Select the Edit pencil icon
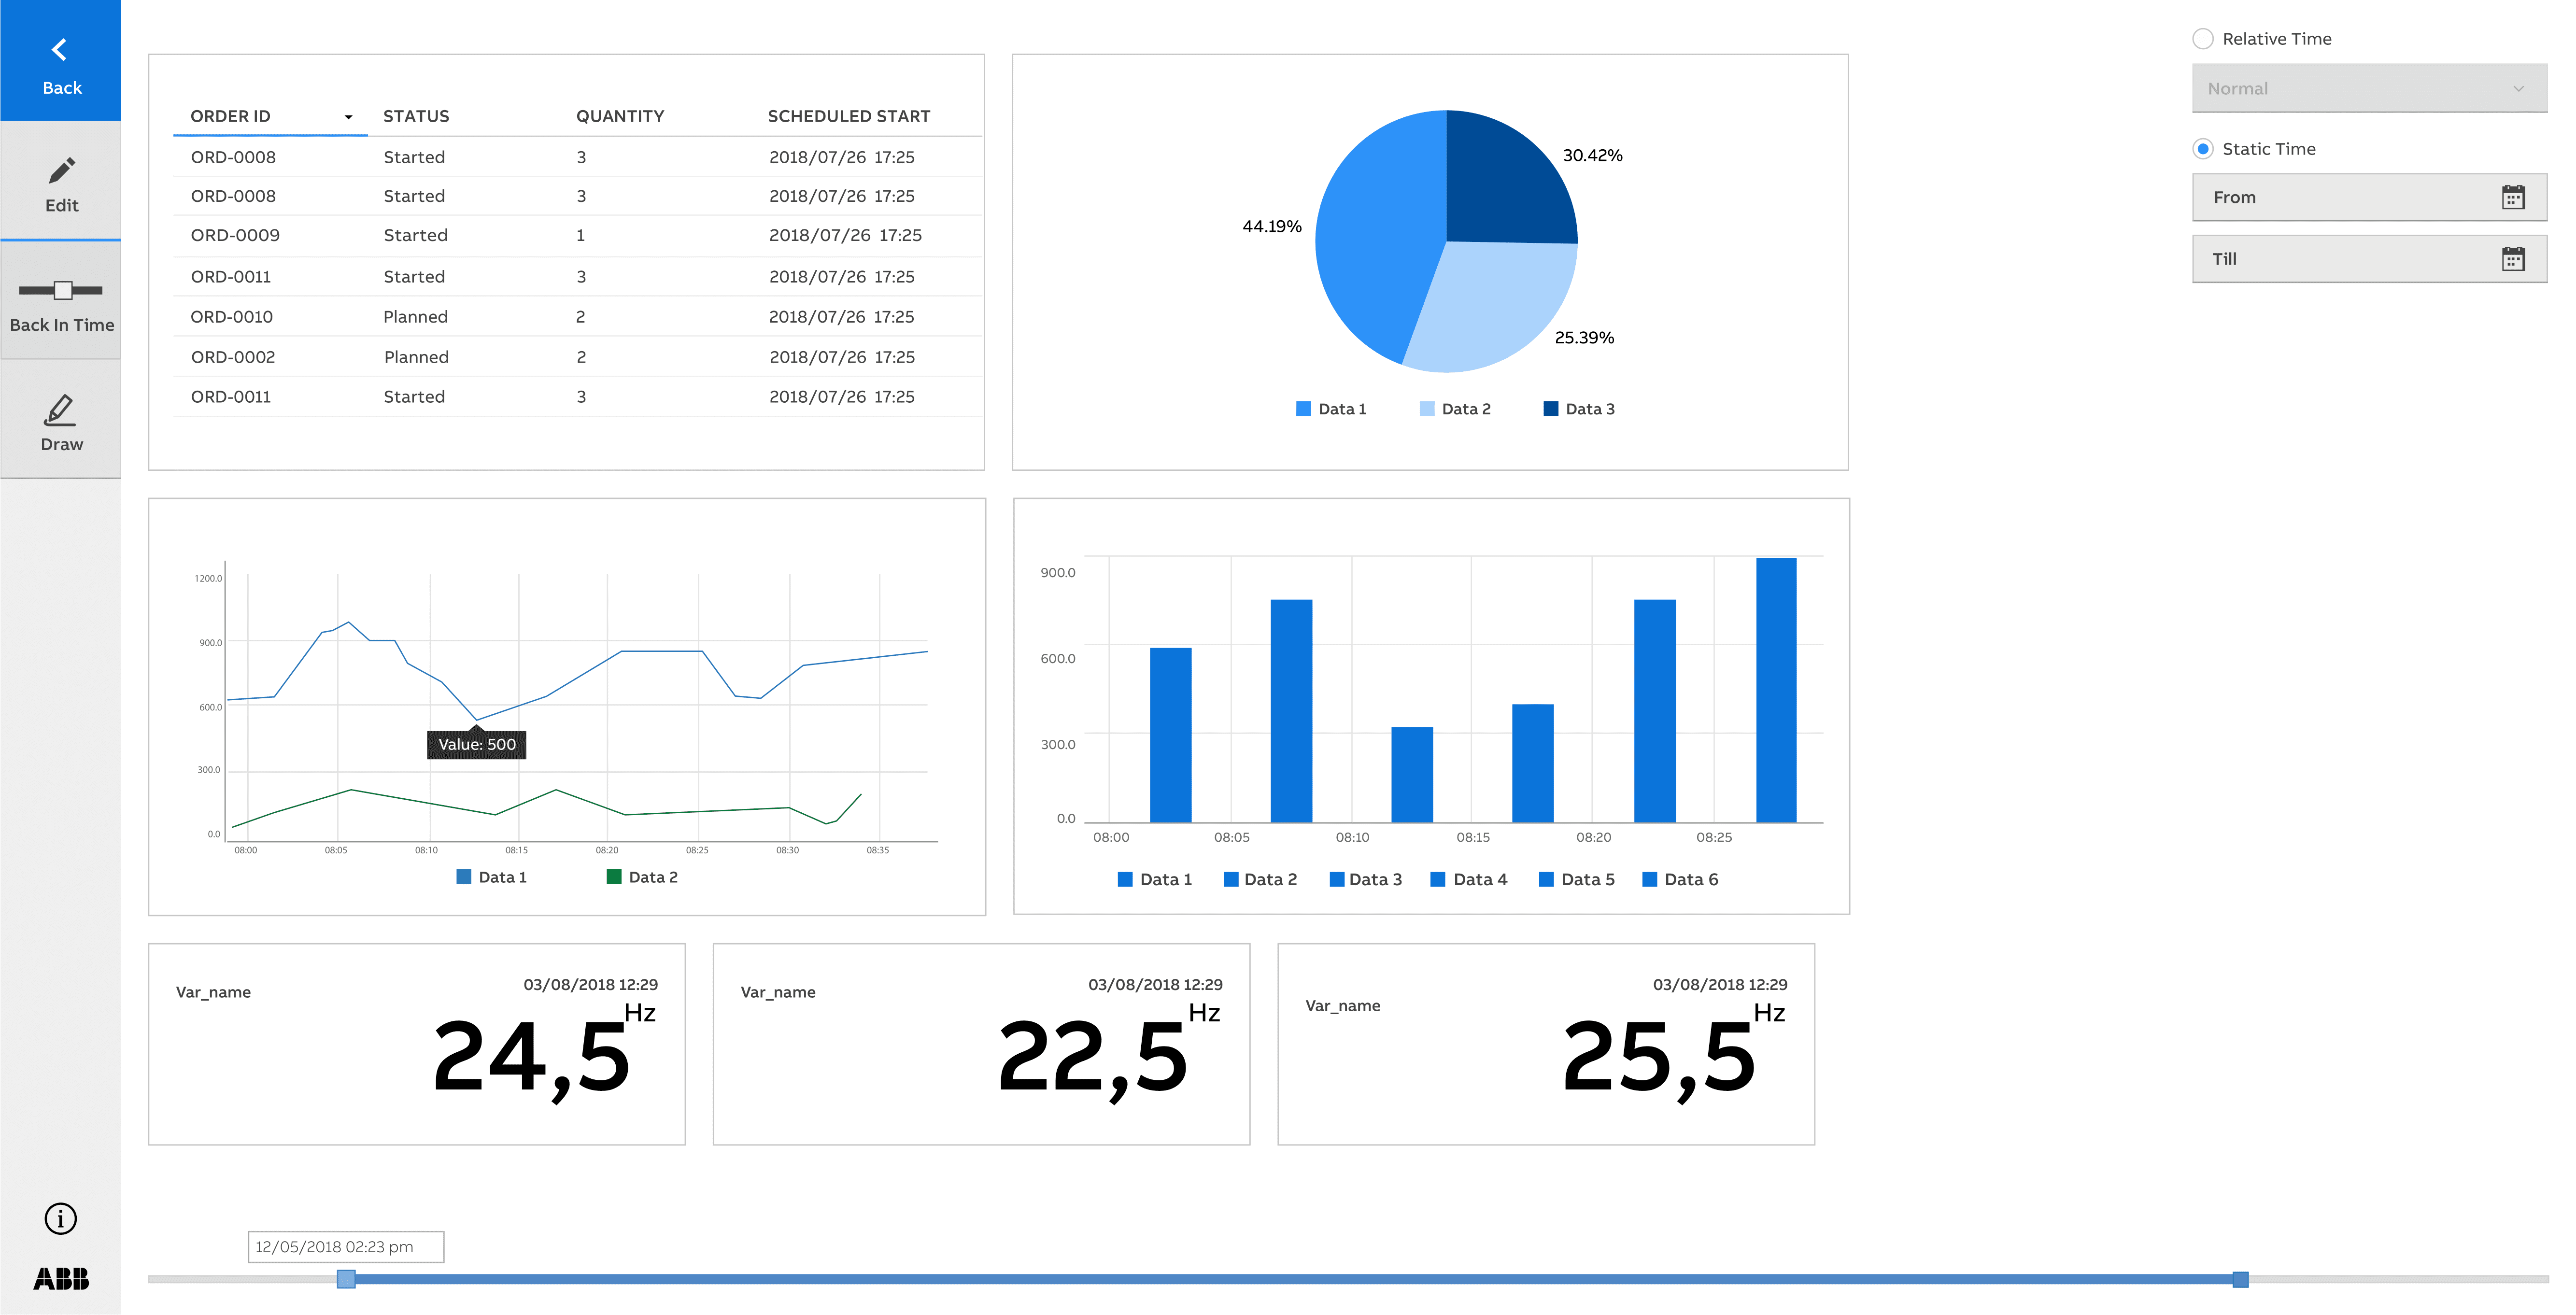The height and width of the screenshot is (1315, 2576). click(x=61, y=171)
